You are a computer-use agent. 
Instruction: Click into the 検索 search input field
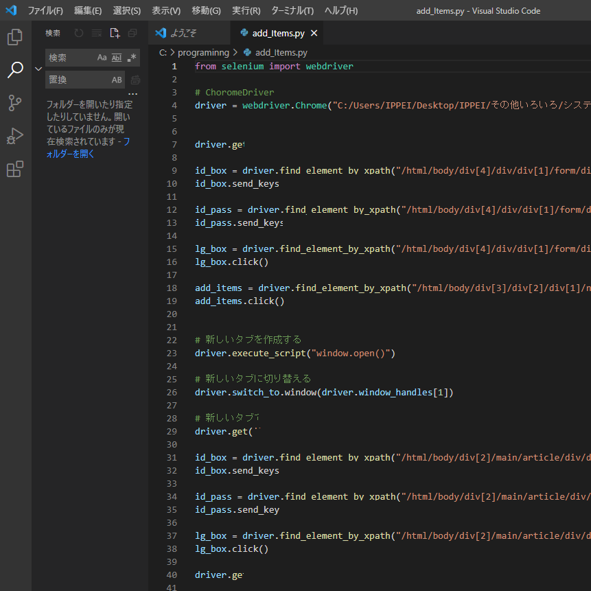coord(70,58)
